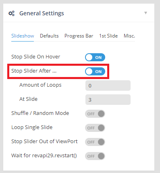160x173 pixels.
Task: Click the Amount of Loops label
Action: 40,85
